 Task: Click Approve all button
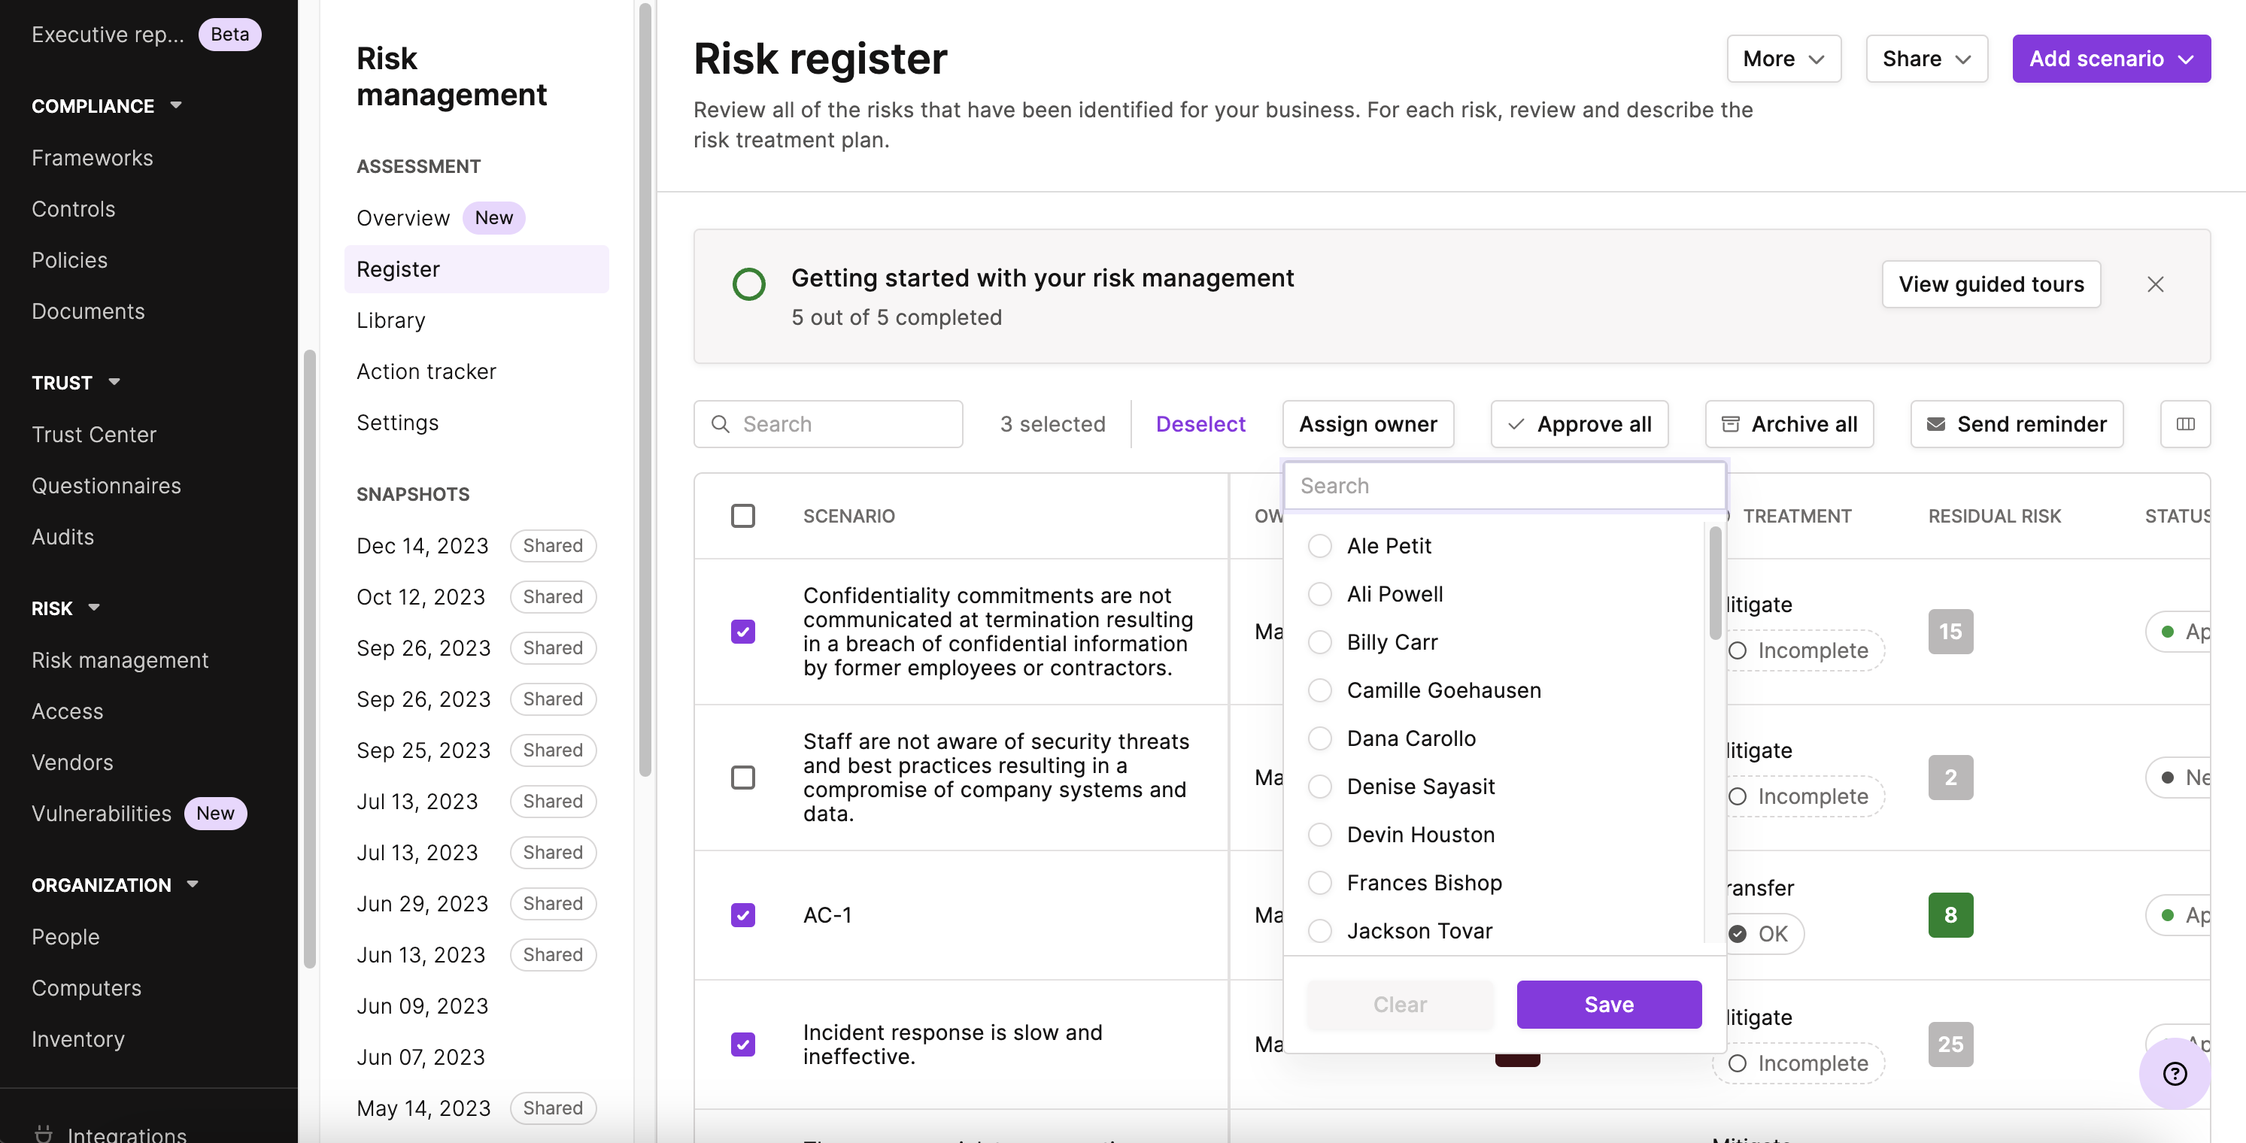(x=1579, y=423)
